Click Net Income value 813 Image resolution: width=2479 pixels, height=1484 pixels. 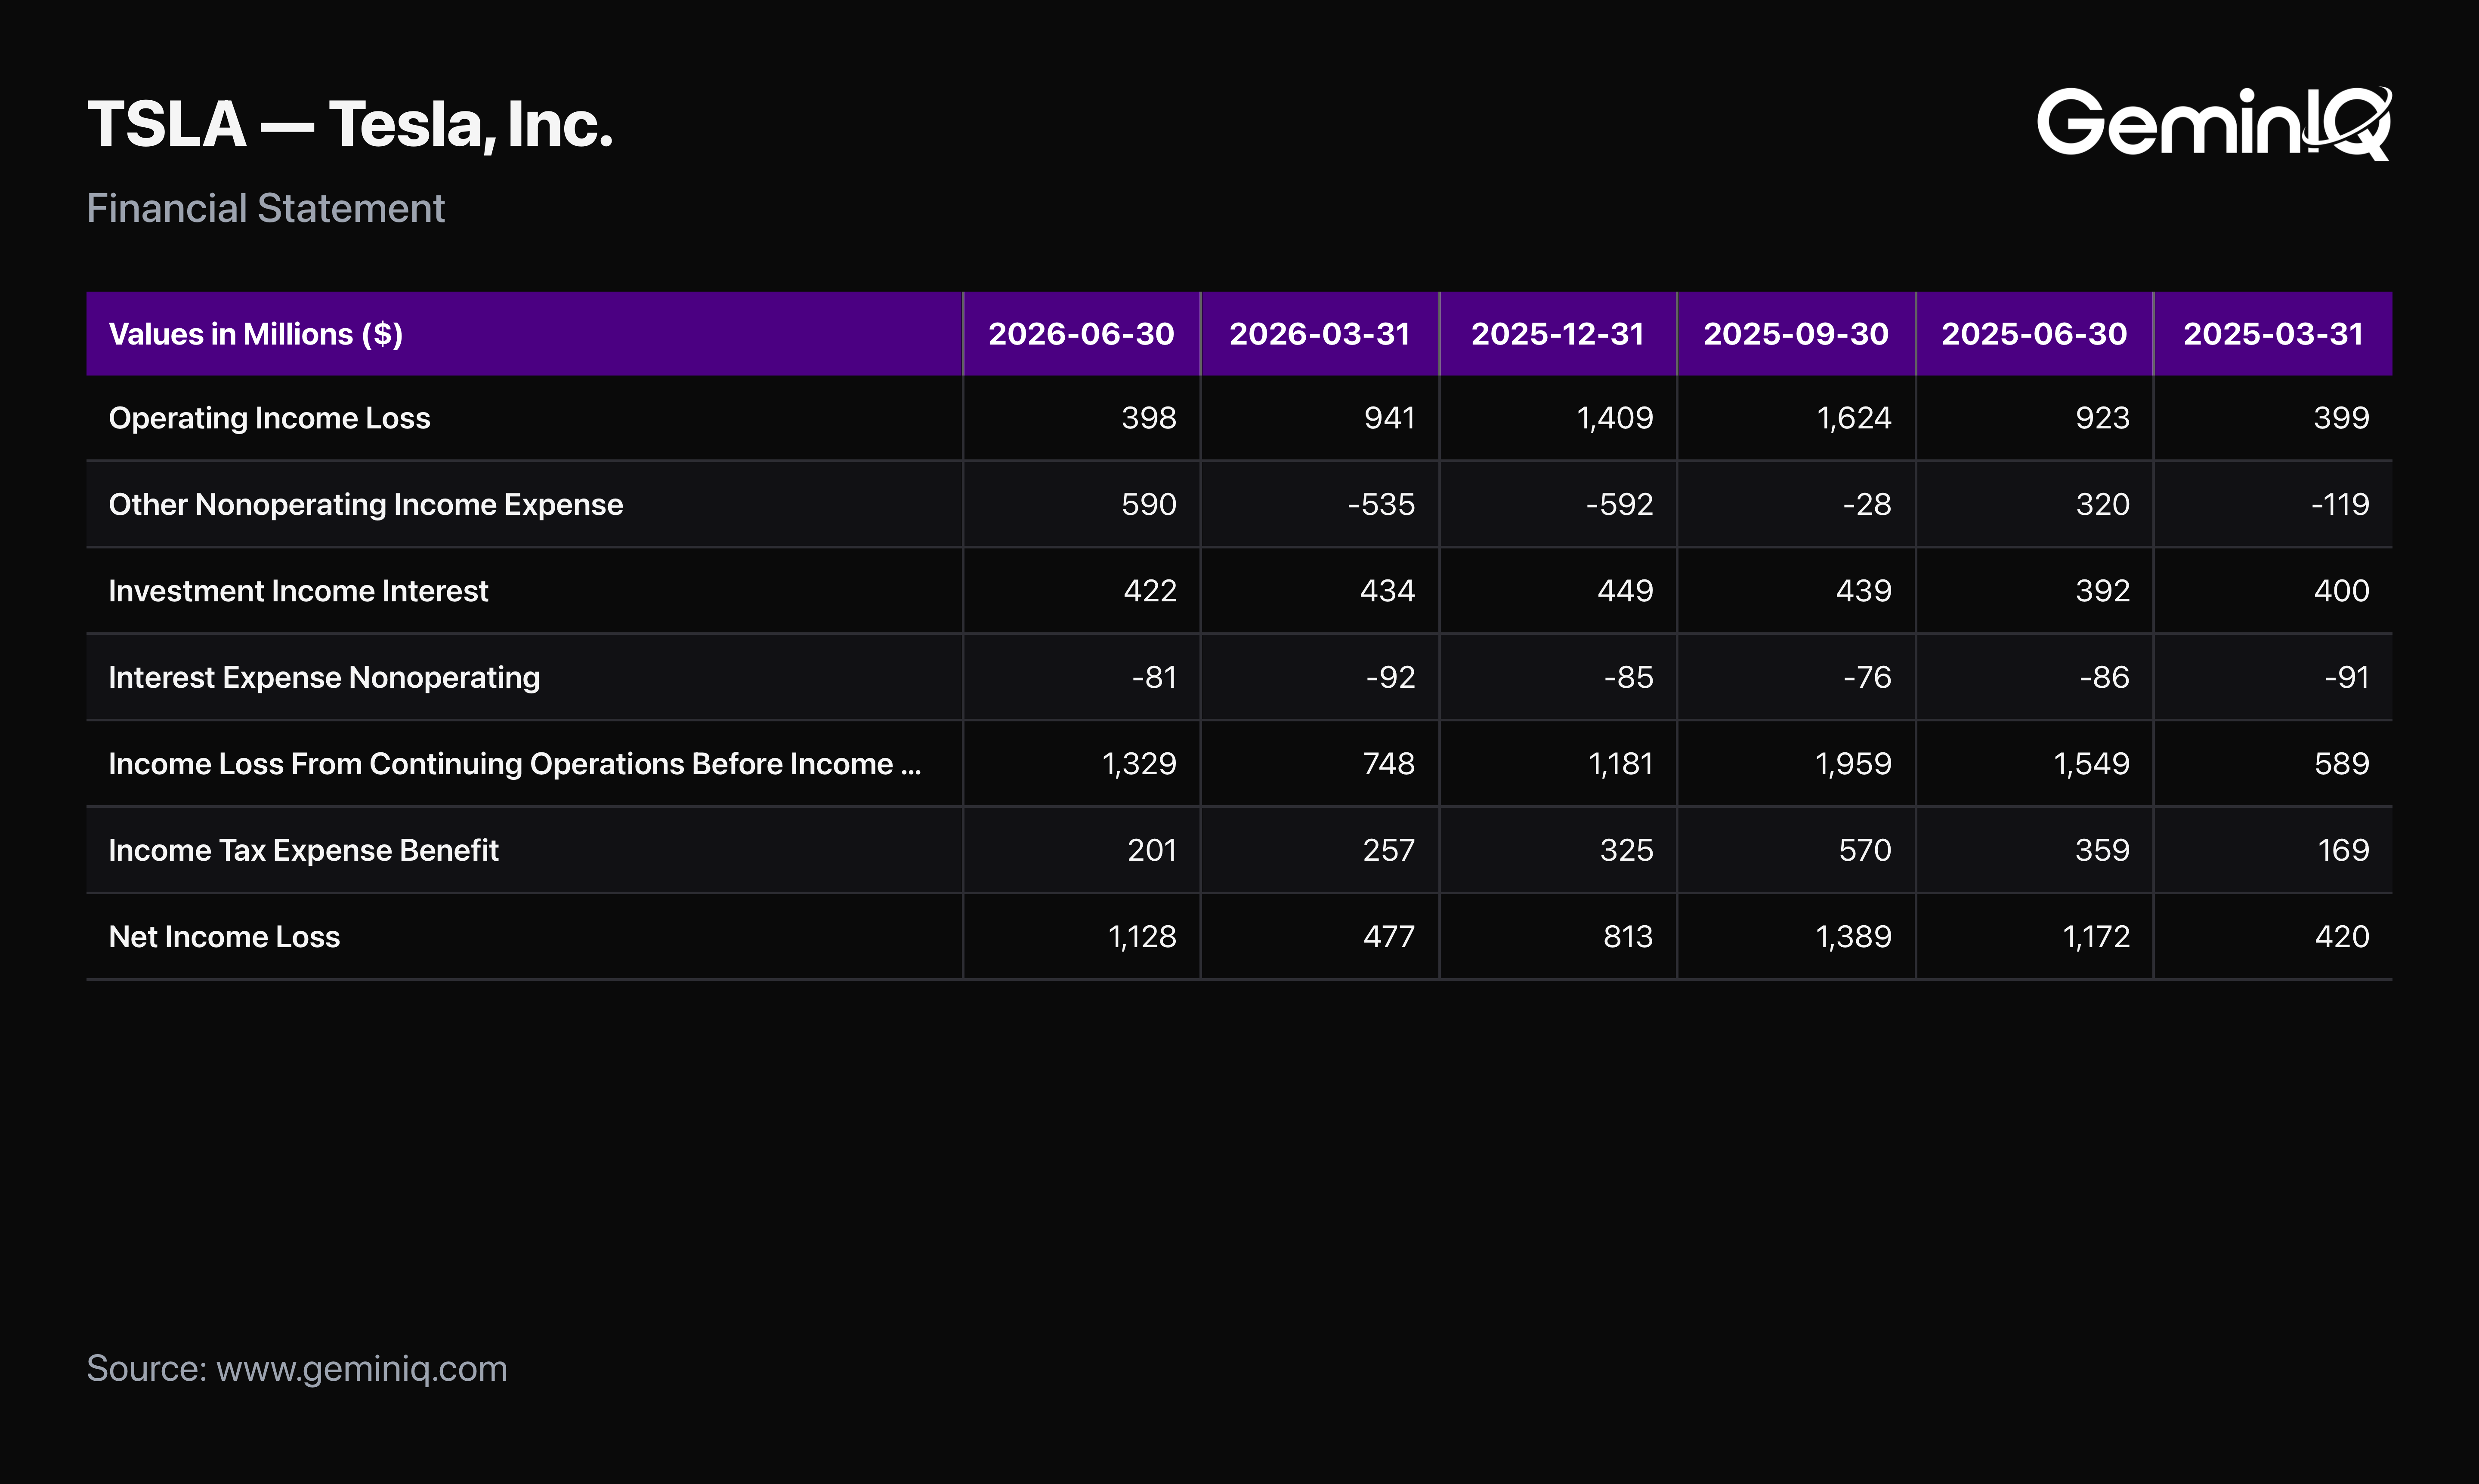click(1628, 937)
